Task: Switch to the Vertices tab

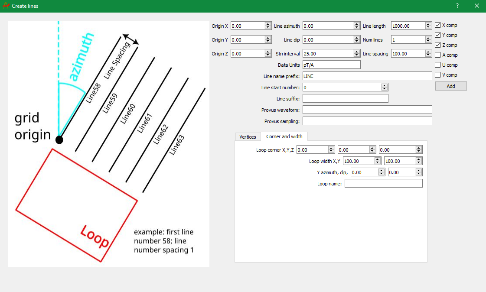Action: click(x=248, y=137)
